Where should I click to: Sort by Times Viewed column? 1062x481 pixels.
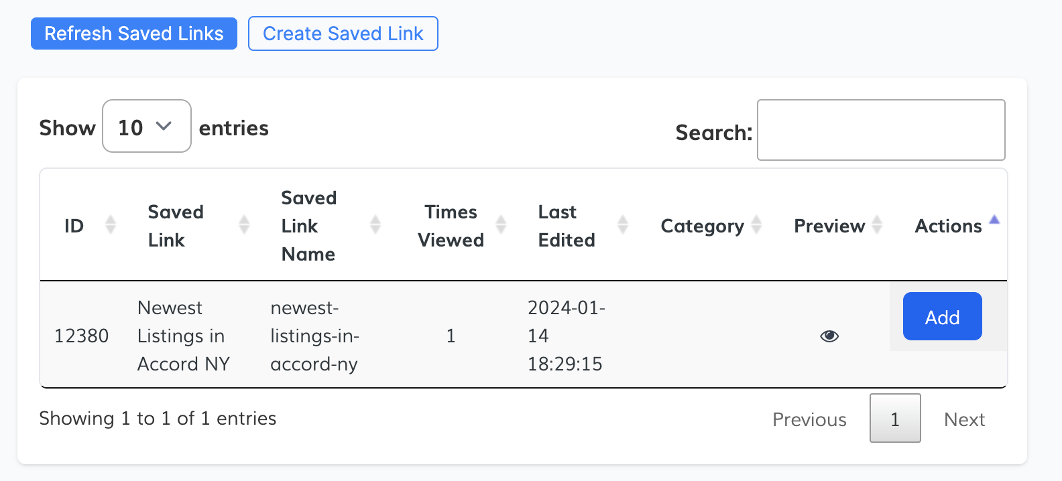pos(501,225)
